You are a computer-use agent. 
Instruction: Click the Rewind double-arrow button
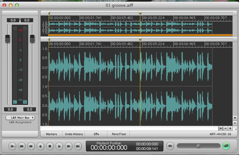click(31, 146)
